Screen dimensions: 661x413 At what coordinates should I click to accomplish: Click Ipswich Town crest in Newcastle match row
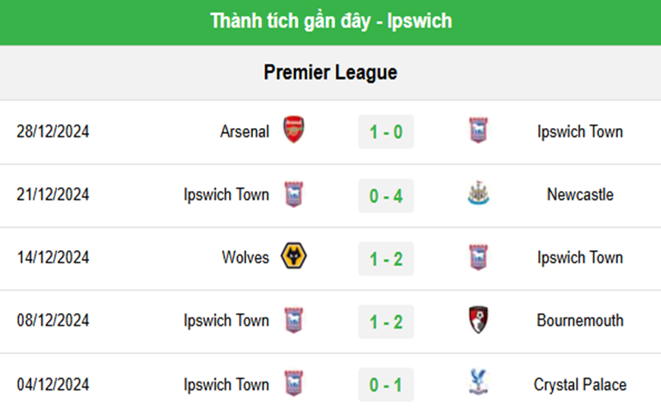pyautogui.click(x=293, y=194)
